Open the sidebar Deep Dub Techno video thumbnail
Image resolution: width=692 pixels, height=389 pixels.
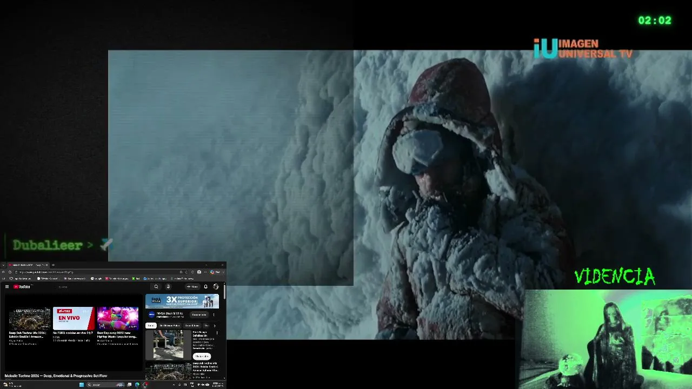tap(168, 371)
